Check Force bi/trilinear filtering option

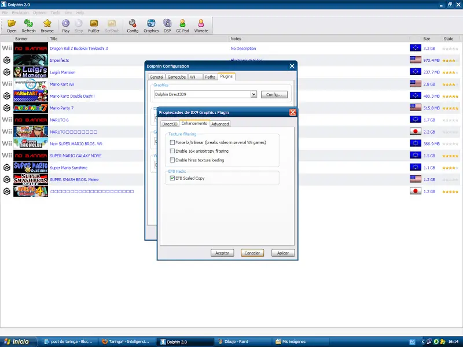coord(172,142)
